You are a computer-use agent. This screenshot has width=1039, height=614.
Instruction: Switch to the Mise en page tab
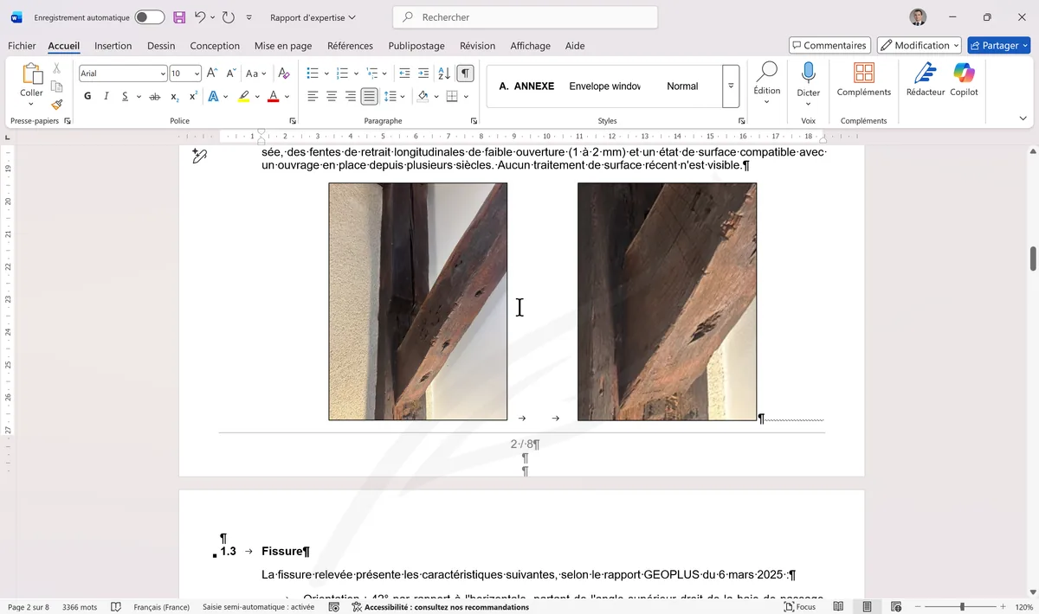pos(283,46)
